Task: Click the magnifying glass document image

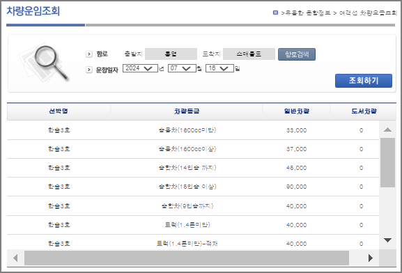Action: point(44,63)
